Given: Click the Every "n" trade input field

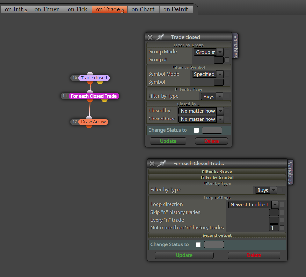Looking at the screenshot, I should tap(274, 220).
